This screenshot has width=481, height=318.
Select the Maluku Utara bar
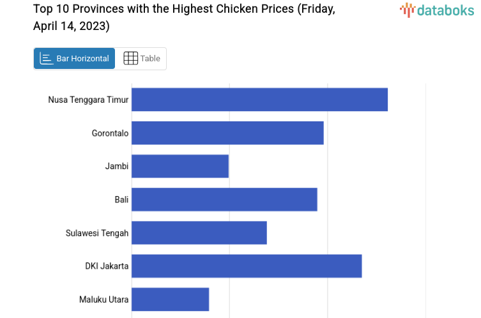tap(171, 299)
